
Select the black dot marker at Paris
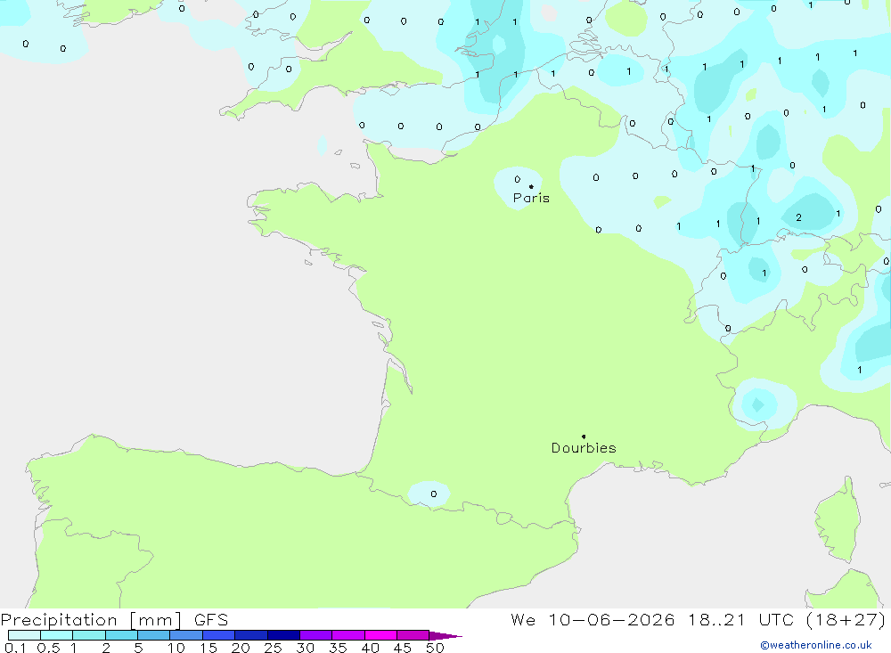[531, 186]
